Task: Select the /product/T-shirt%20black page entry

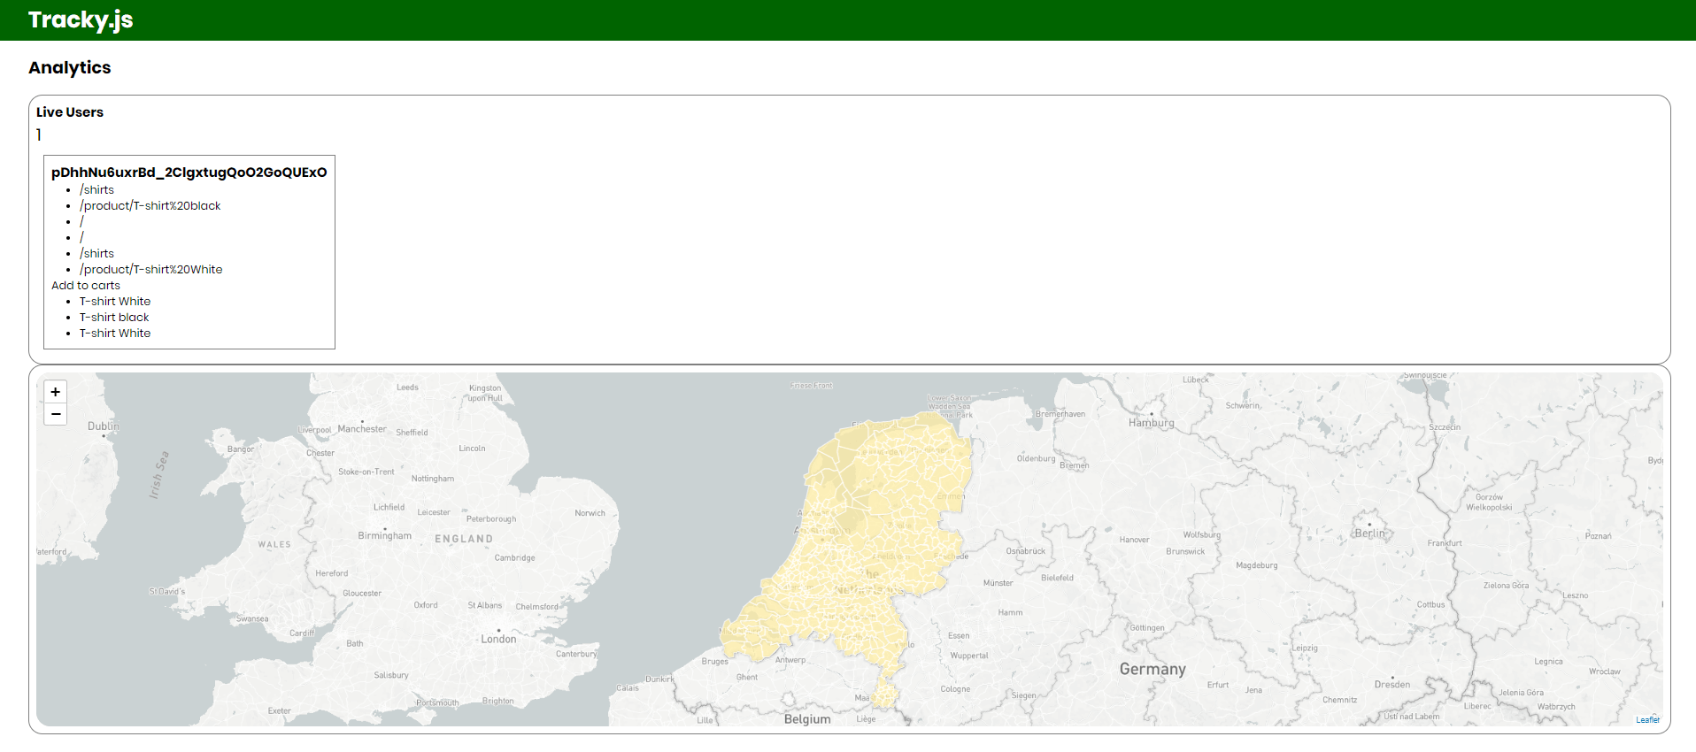Action: (x=150, y=206)
